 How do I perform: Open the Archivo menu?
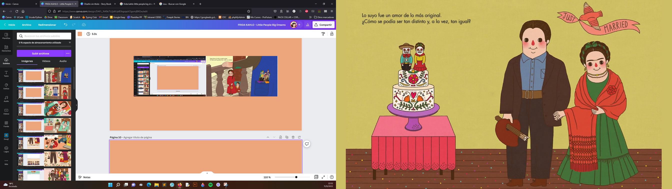(x=26, y=25)
